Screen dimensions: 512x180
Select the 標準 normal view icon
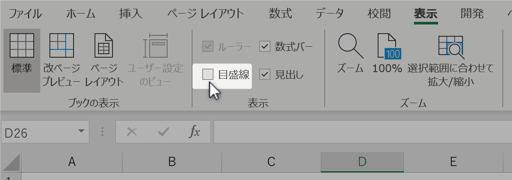click(x=22, y=45)
